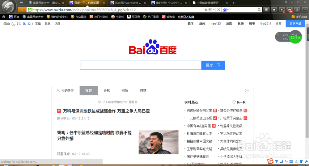Open the downloads toolbar button
This screenshot has height=166, width=309.
click(x=282, y=10)
